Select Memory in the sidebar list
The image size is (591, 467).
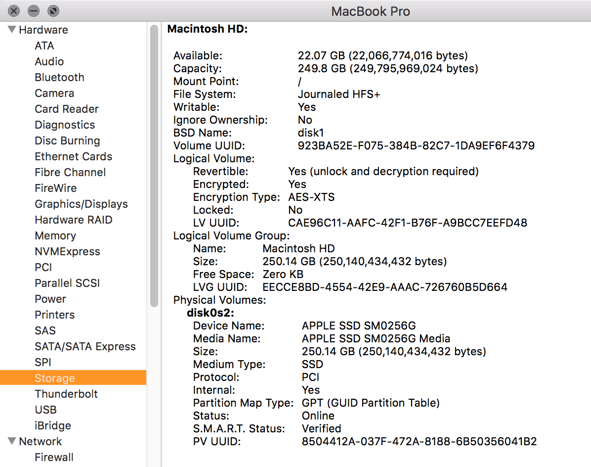click(x=55, y=235)
